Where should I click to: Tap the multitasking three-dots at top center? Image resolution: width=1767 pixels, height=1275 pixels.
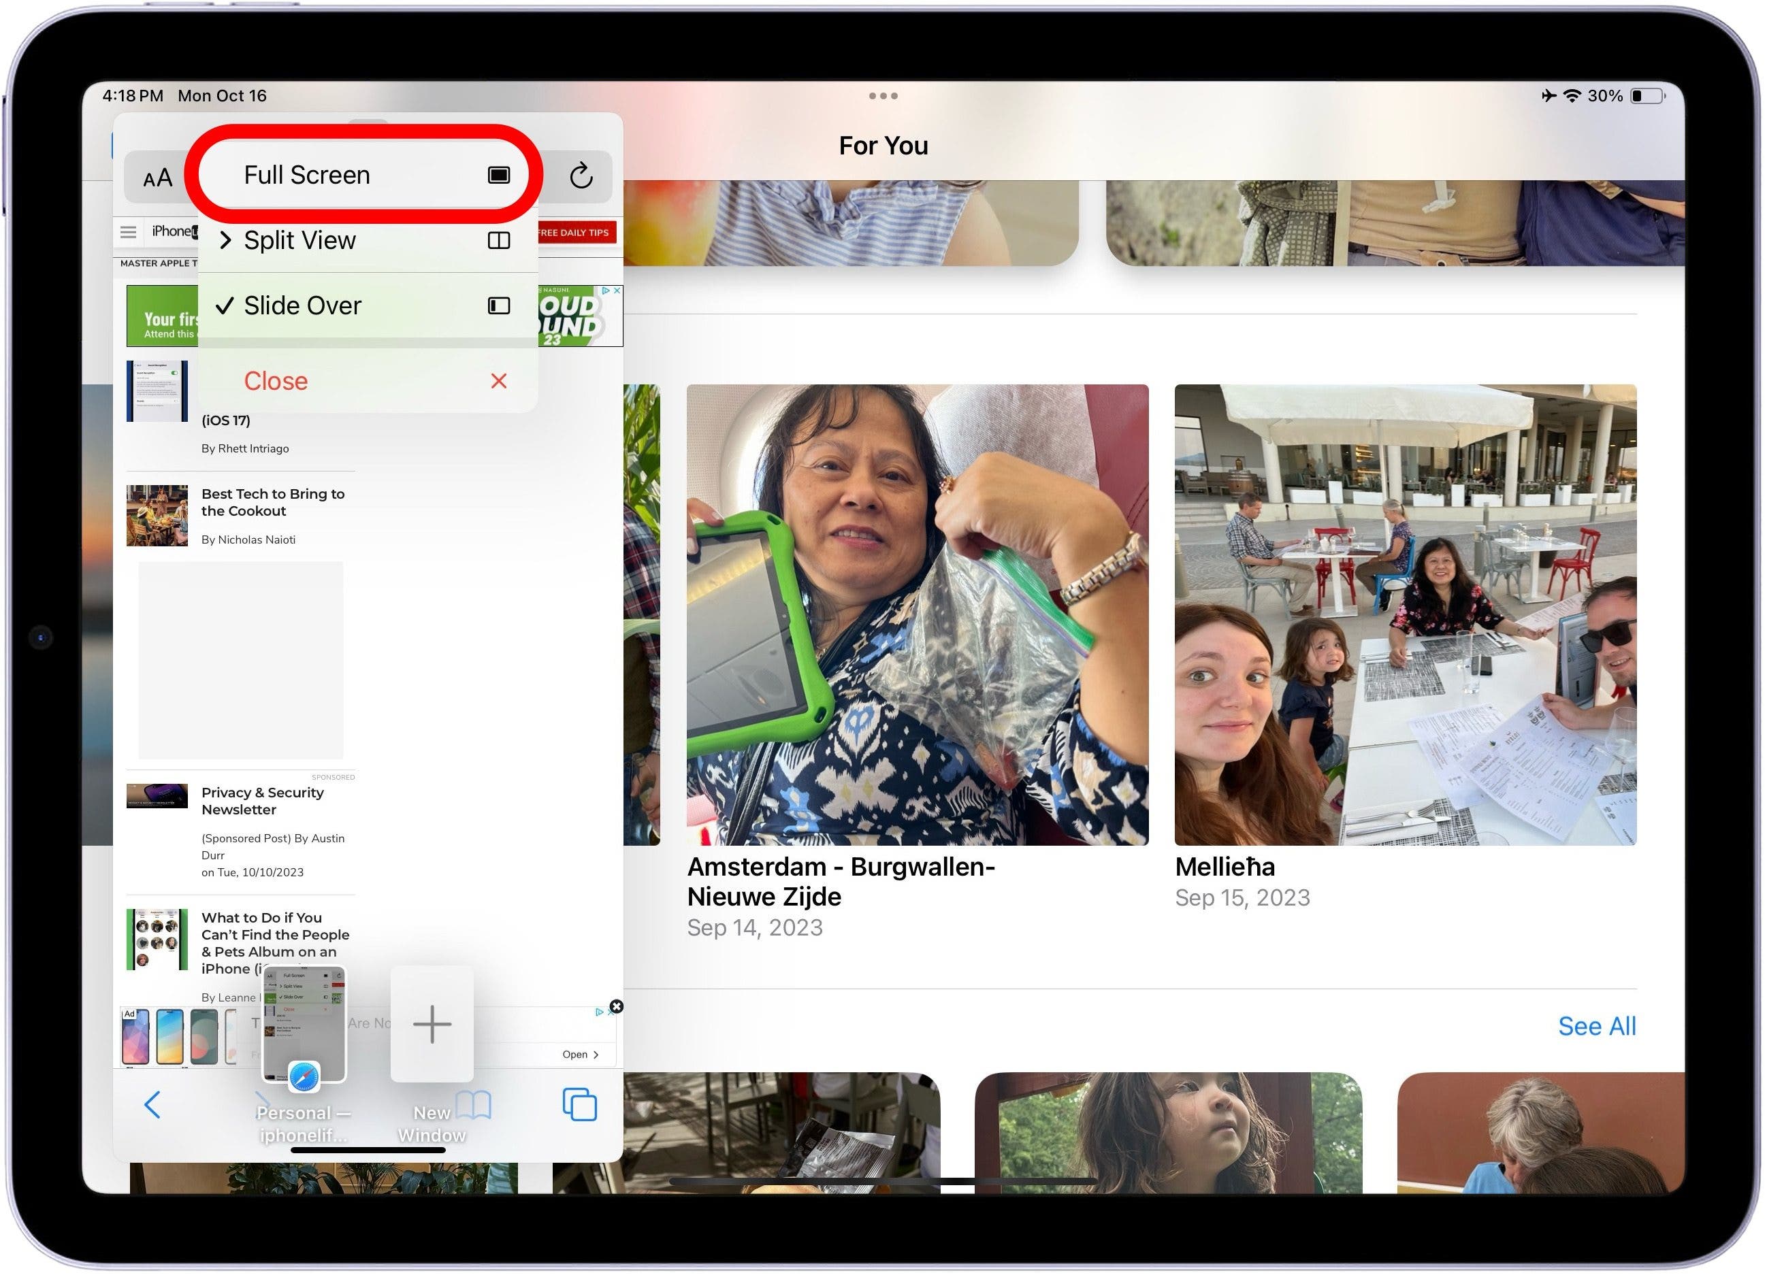[883, 96]
